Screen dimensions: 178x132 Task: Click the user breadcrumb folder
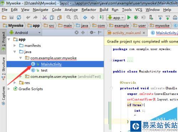point(139,26)
